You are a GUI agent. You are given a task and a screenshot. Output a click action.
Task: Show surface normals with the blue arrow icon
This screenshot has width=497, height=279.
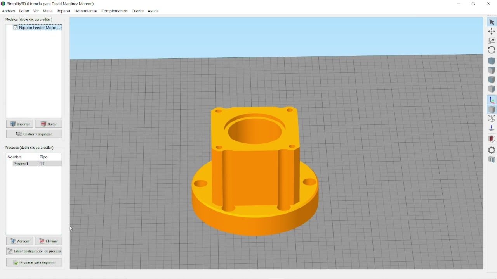tap(492, 128)
